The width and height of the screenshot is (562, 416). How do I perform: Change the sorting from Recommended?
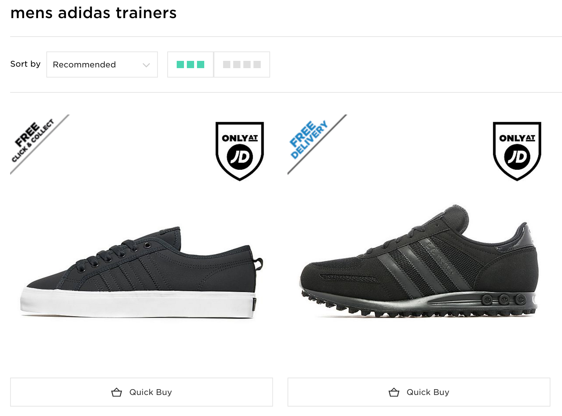(x=102, y=65)
